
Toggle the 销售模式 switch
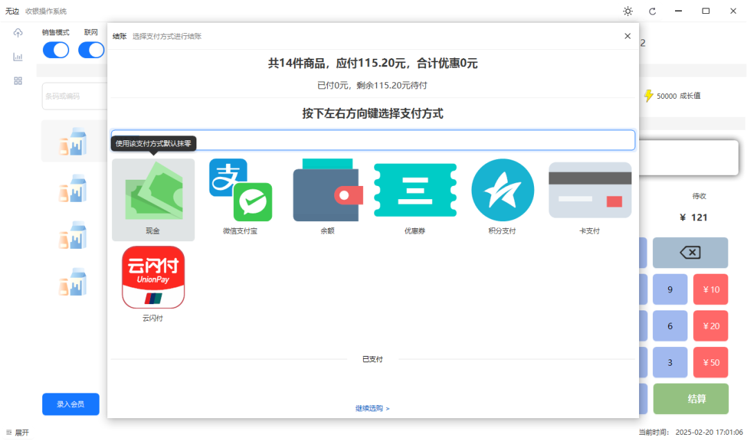(x=56, y=50)
